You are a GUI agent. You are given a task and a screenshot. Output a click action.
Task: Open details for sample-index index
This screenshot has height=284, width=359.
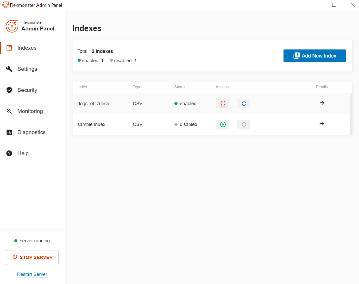tap(322, 124)
